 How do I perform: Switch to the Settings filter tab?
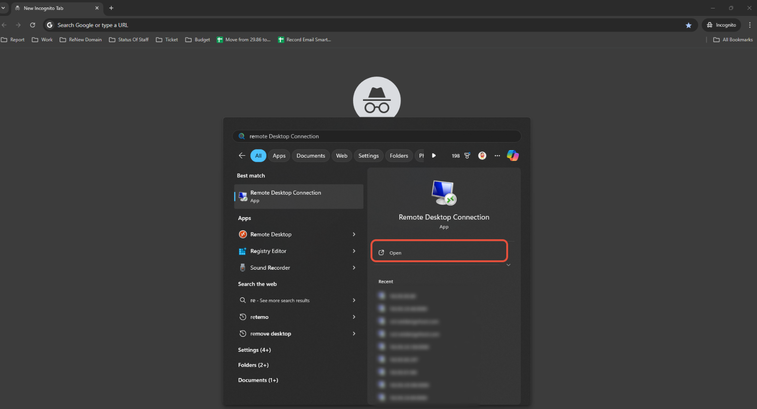369,156
